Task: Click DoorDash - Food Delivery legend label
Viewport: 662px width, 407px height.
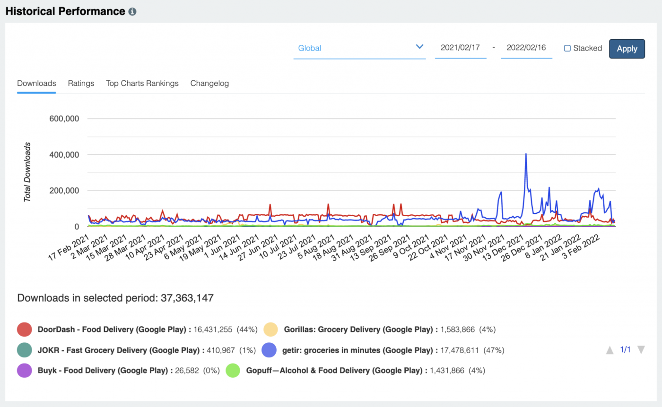Action: click(x=113, y=330)
